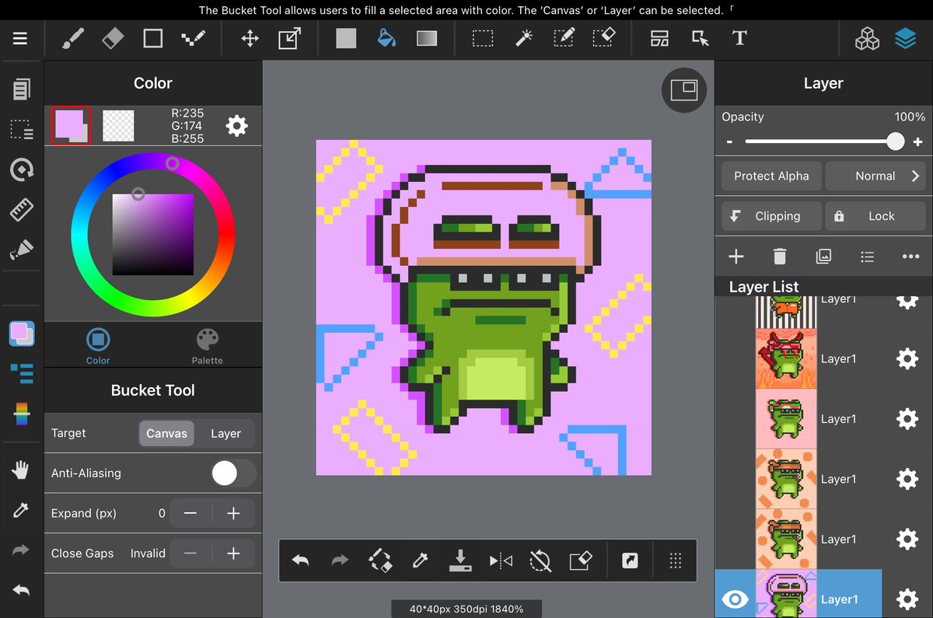
Task: Select the Selection Eraser tool
Action: click(x=604, y=38)
